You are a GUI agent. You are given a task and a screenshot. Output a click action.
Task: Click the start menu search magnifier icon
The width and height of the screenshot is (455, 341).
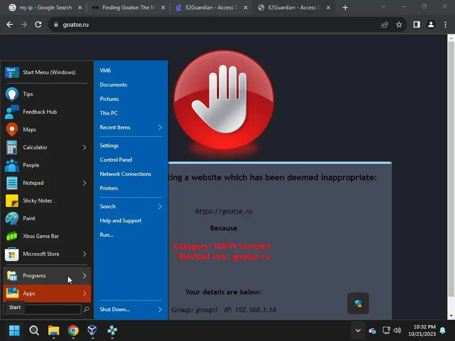tap(86, 309)
